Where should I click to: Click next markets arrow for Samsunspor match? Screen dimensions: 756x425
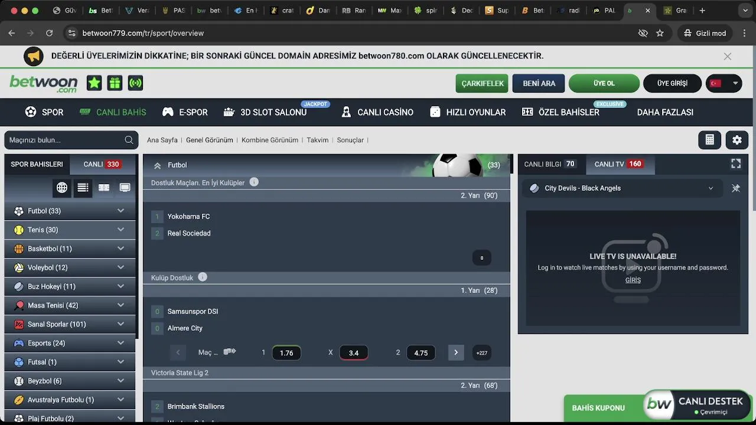point(456,353)
